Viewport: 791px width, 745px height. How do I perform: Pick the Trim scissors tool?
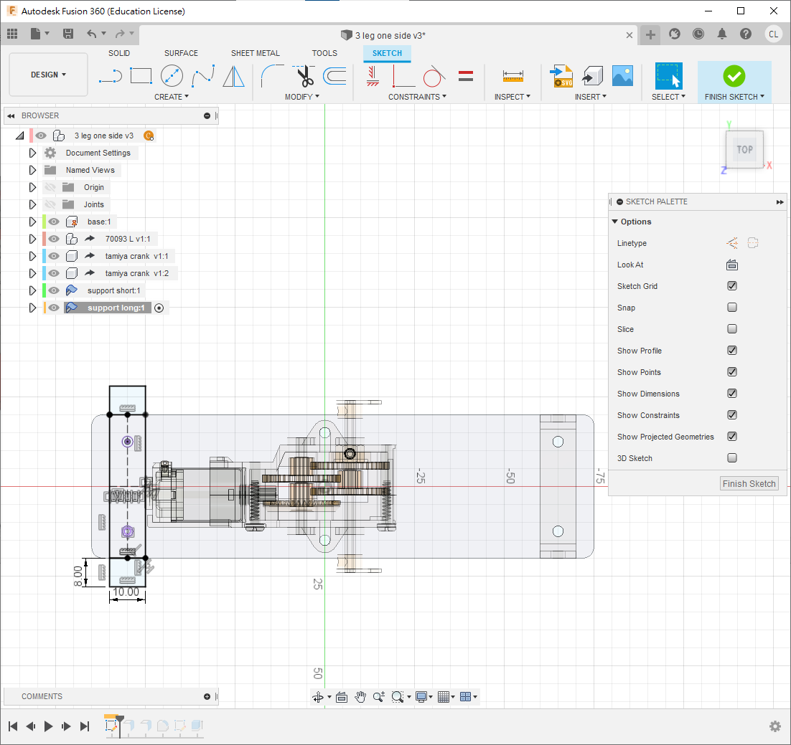[305, 75]
